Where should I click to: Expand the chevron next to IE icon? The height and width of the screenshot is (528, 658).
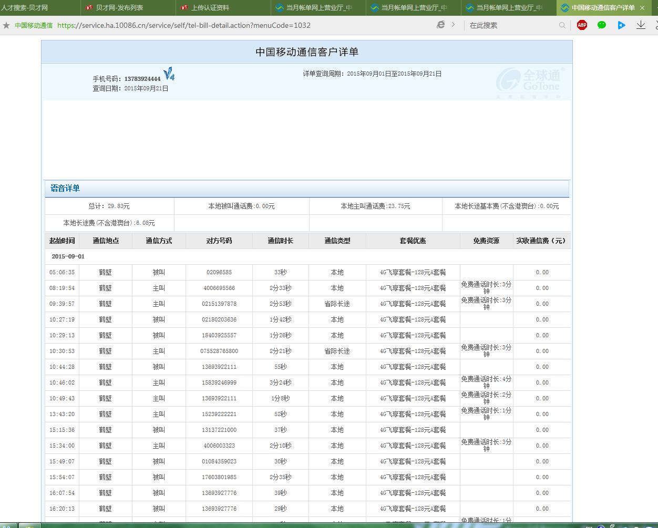click(x=453, y=25)
